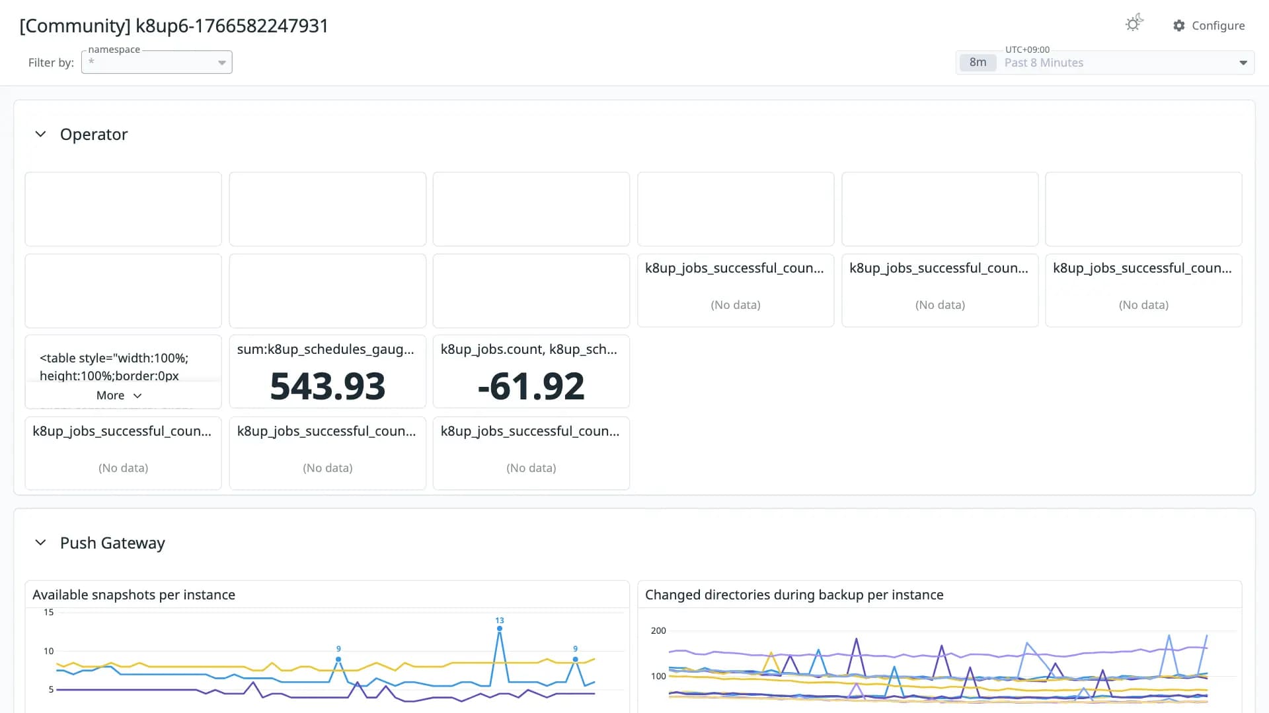Collapse the Operator section
The image size is (1269, 713).
(x=40, y=134)
